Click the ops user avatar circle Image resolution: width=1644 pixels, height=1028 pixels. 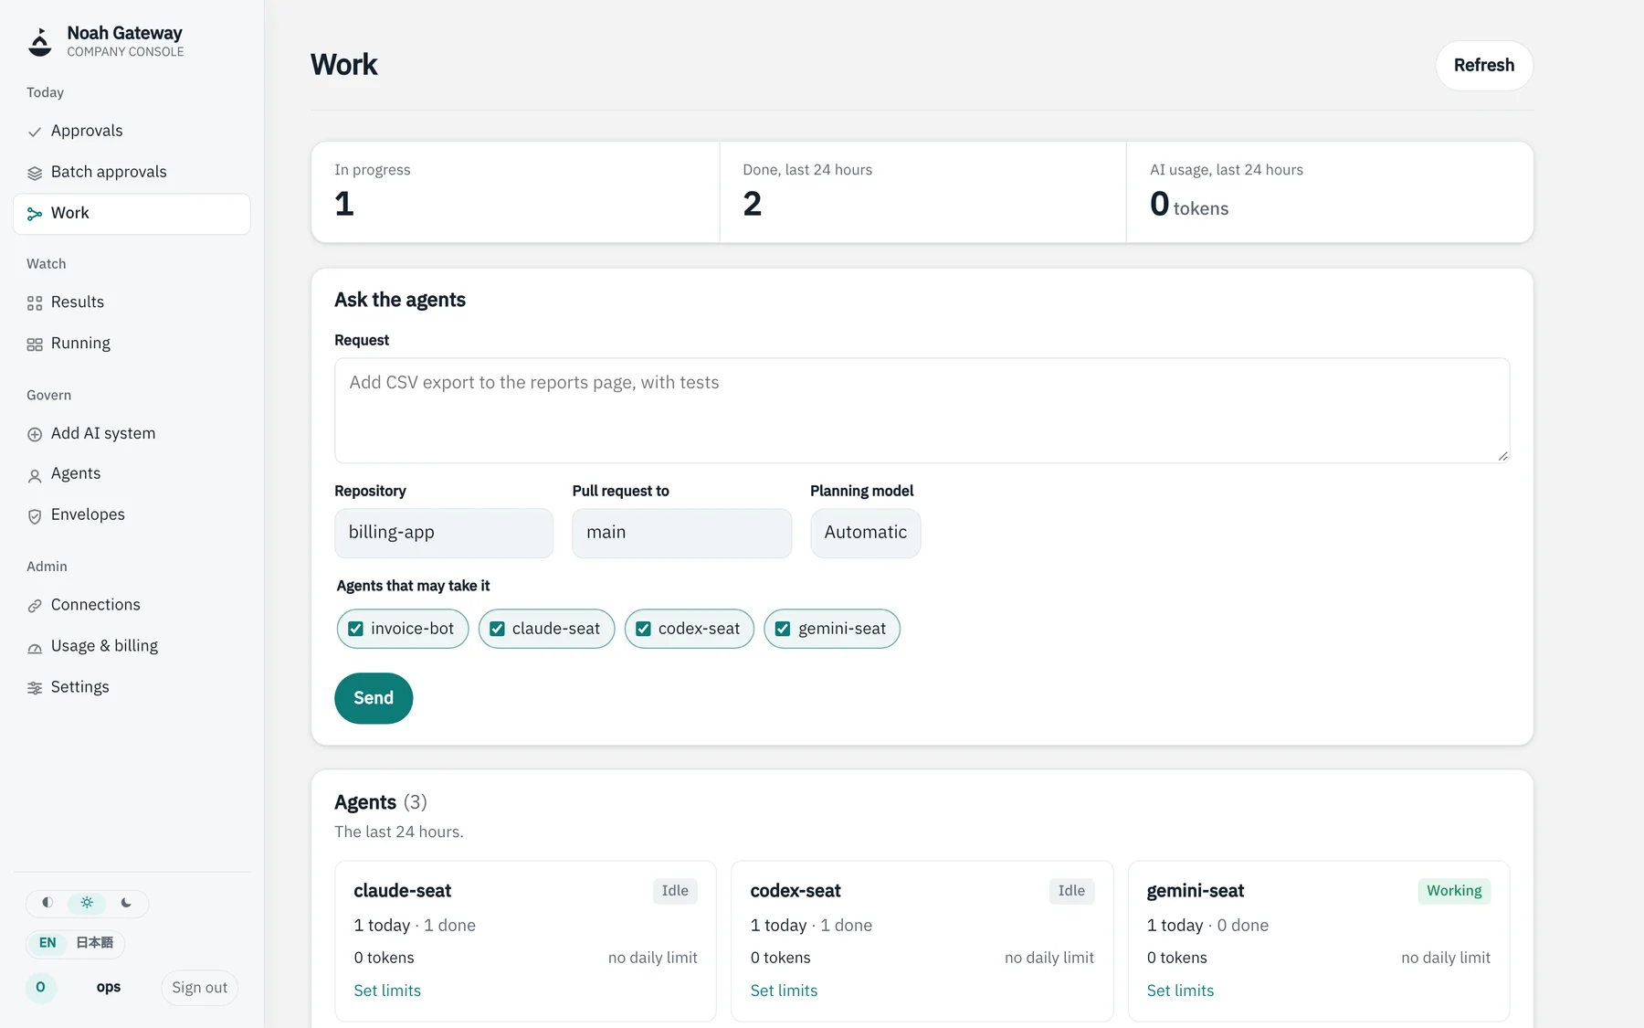[40, 987]
